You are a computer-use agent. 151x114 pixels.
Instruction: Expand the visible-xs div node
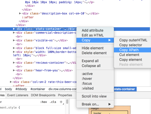(14, 40)
